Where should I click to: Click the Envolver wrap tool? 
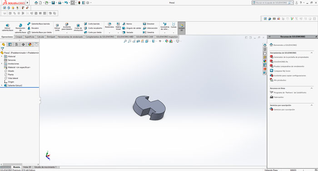point(149,24)
